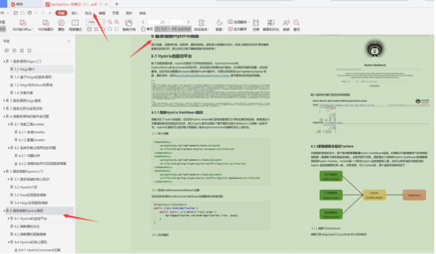Screen dimensions: 436x254
Task: Go to previous page arrow
Action: pos(143,22)
